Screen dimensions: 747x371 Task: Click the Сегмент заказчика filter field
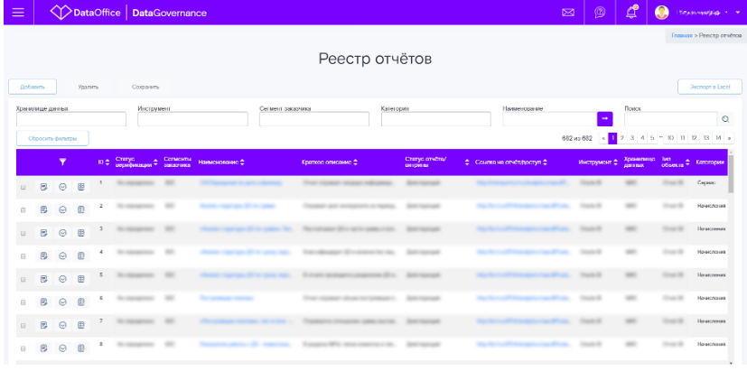tap(314, 119)
